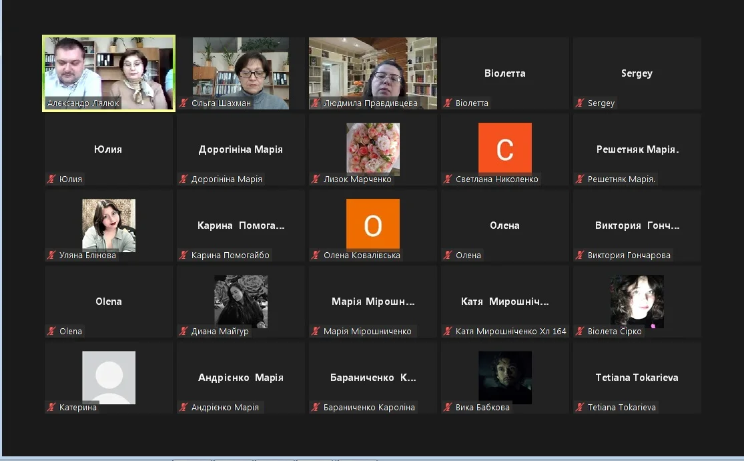Click the truncated Виктория Гонч... name
Screen dimensions: 744x461
click(637, 225)
